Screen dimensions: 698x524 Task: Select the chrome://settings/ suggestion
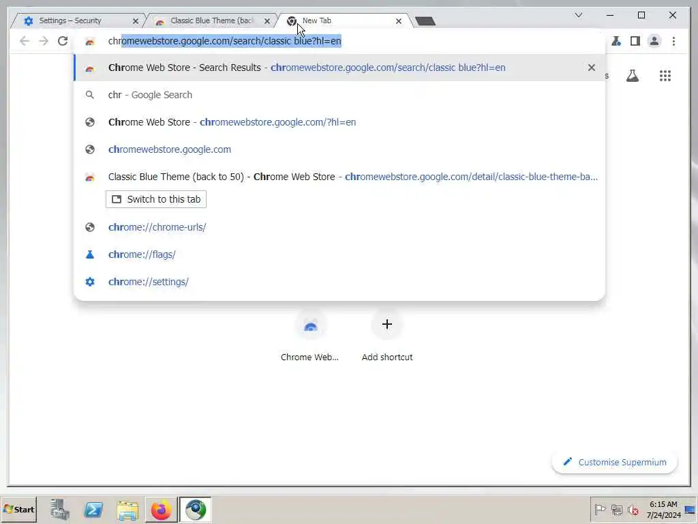pos(339,282)
